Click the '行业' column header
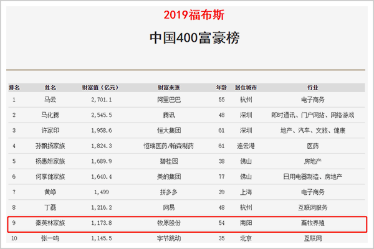Screen dimensions: 374x249 click(x=313, y=87)
